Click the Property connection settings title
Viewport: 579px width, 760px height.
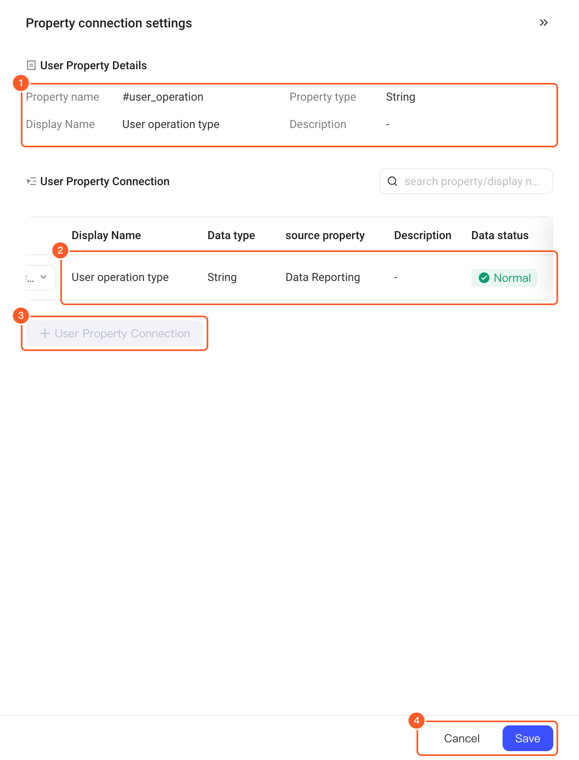(109, 23)
